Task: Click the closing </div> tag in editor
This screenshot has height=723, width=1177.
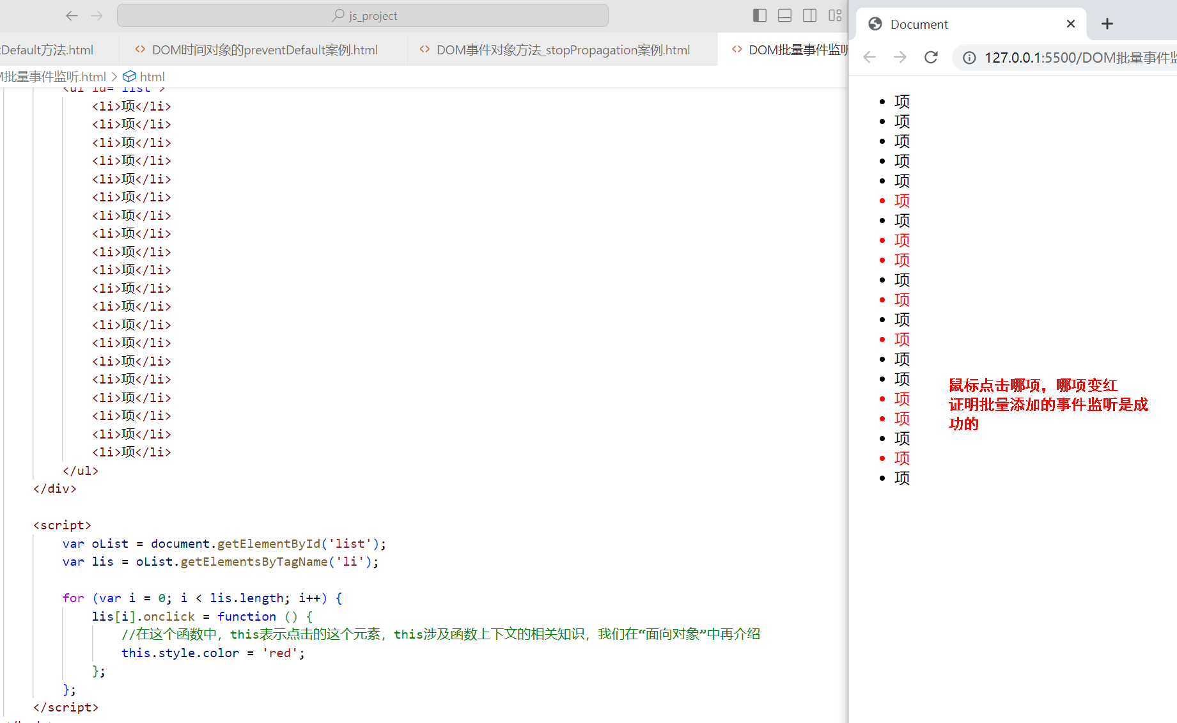Action: tap(55, 488)
